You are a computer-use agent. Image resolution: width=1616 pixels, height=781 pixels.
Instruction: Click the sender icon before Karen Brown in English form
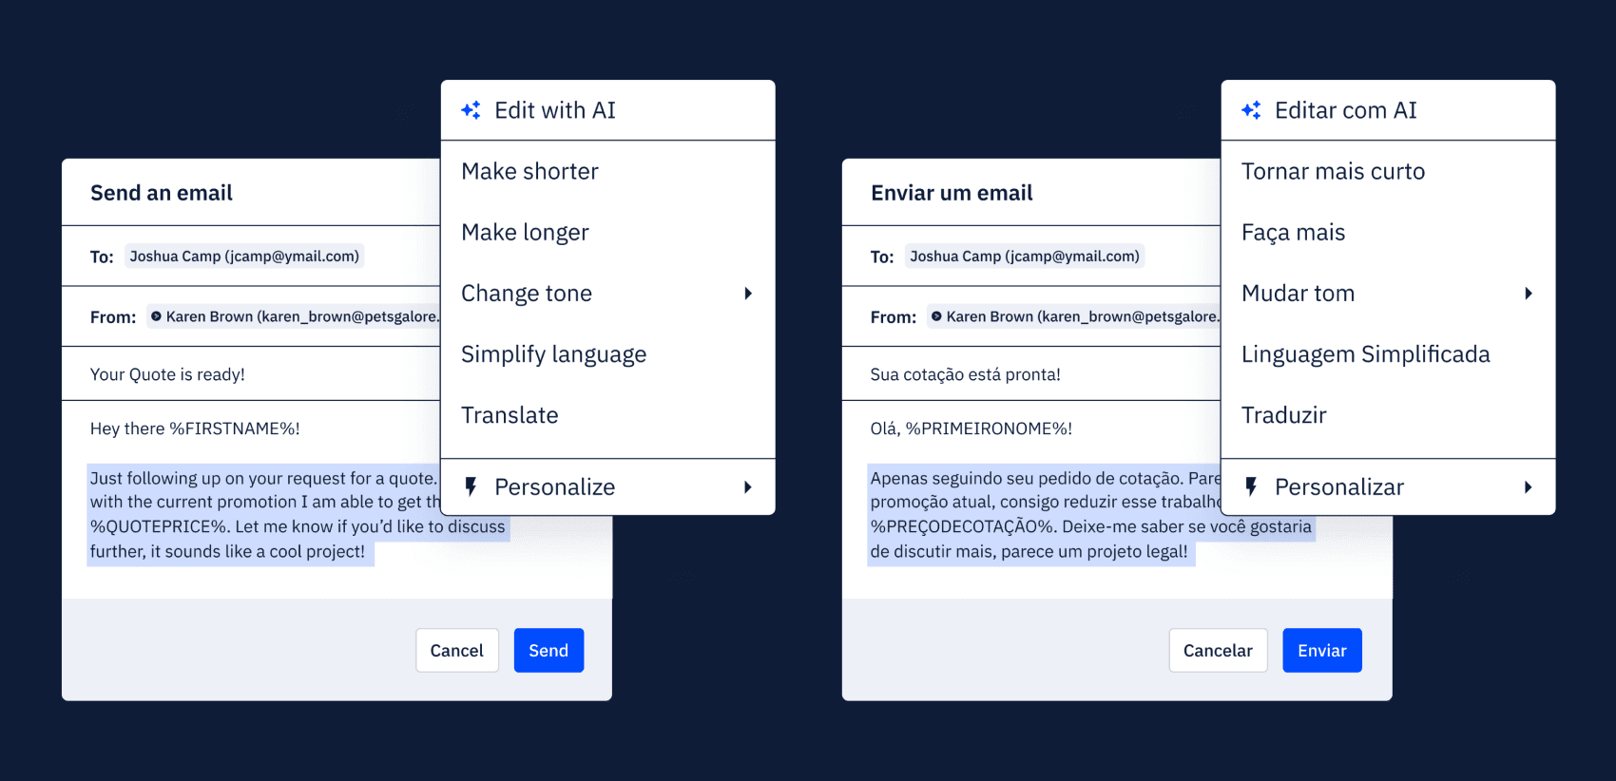pyautogui.click(x=157, y=316)
